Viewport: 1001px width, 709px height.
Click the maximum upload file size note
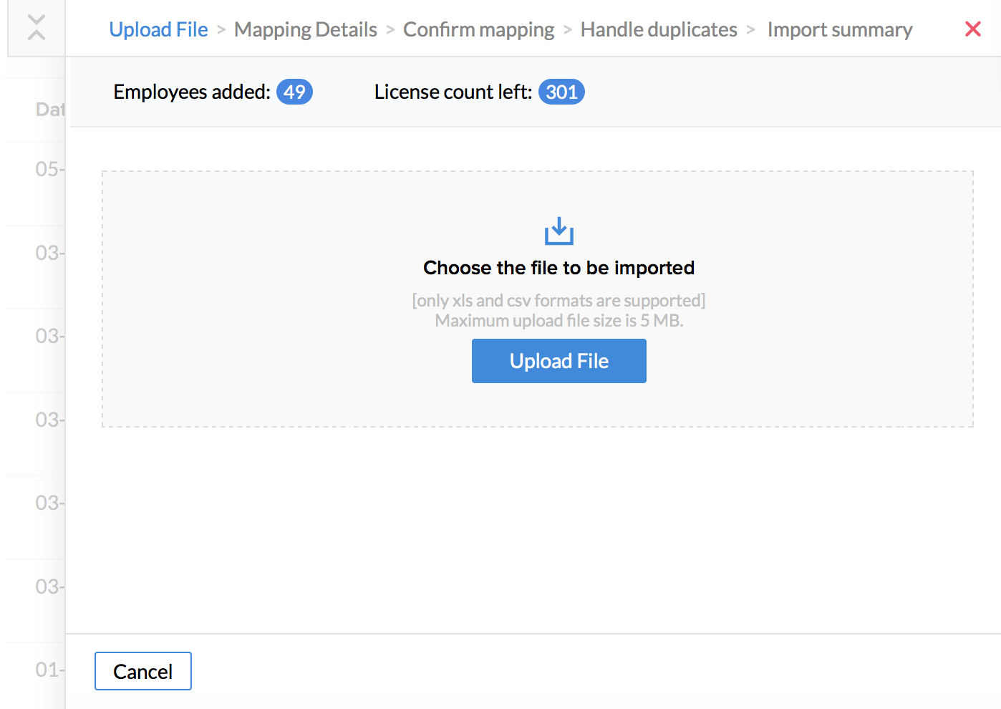tap(558, 320)
